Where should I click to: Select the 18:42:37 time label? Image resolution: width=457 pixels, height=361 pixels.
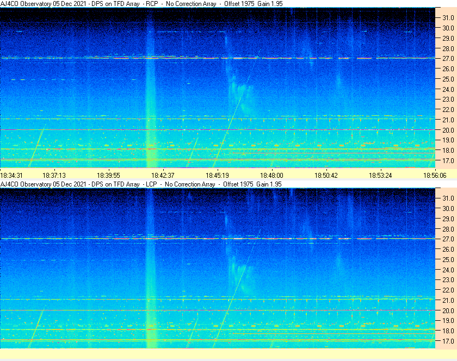(163, 176)
